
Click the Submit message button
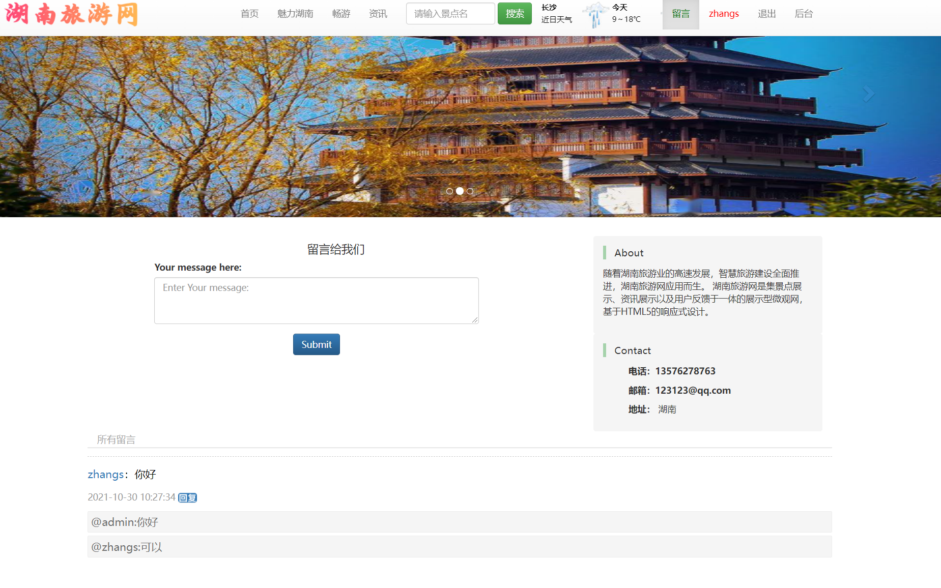[x=316, y=344]
